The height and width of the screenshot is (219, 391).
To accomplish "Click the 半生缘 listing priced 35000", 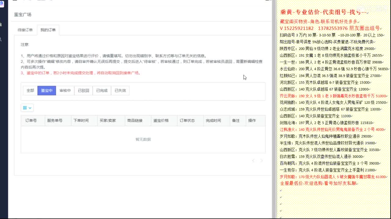I will pyautogui.click(x=329, y=143).
